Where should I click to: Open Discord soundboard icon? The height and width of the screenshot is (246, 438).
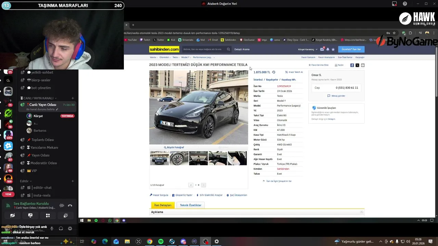click(x=66, y=216)
